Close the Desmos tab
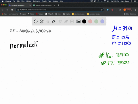The image size is (138, 104). (x=54, y=5)
